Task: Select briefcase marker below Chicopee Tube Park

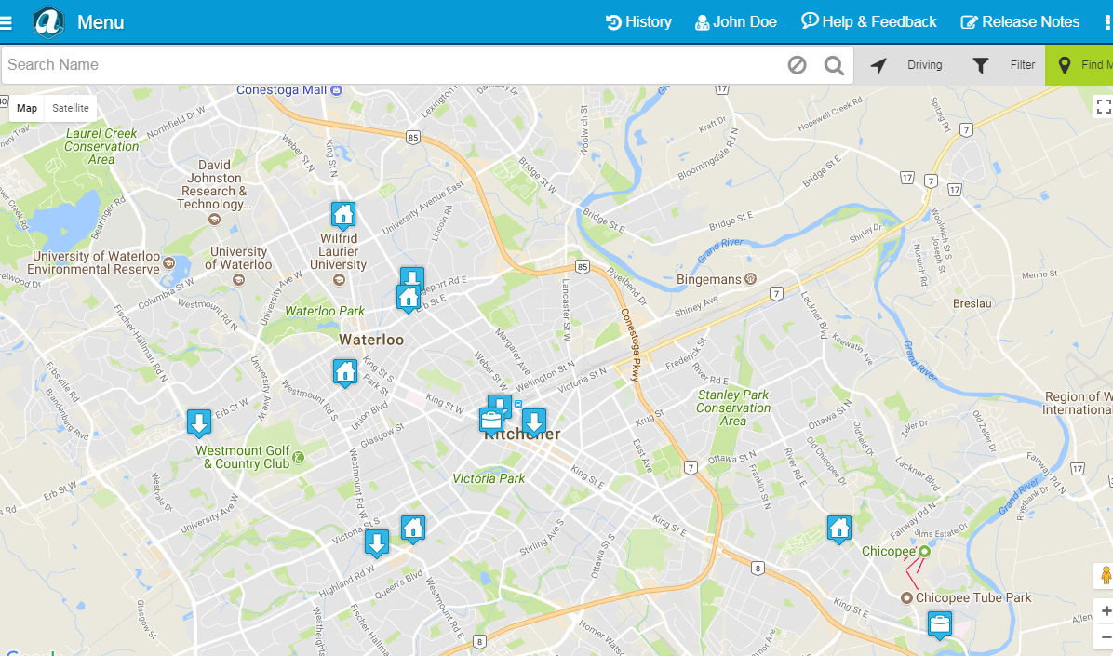Action: click(940, 624)
